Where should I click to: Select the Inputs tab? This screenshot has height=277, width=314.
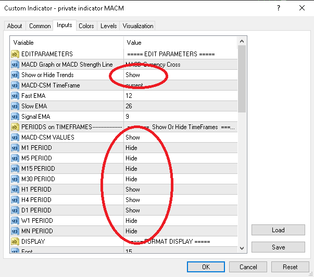point(64,25)
